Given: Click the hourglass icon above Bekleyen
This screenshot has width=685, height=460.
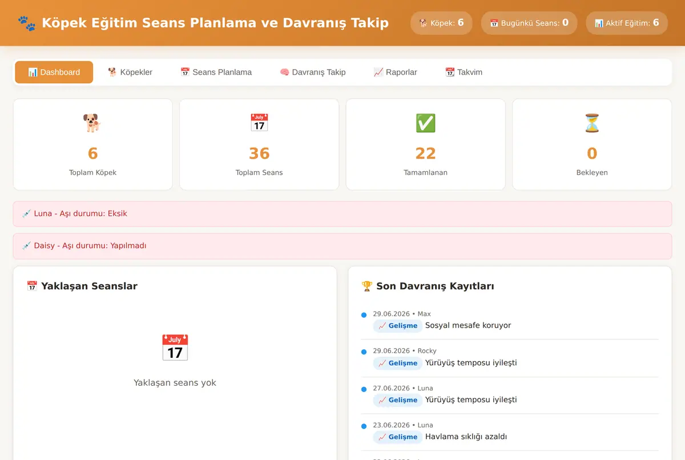Looking at the screenshot, I should tap(592, 123).
